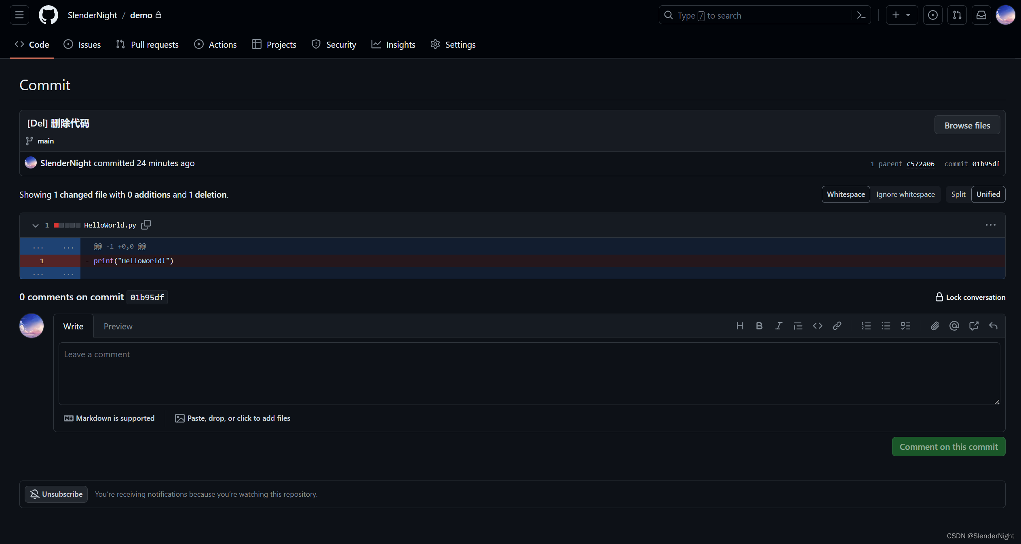Click the attach files paperclip icon

click(x=935, y=326)
